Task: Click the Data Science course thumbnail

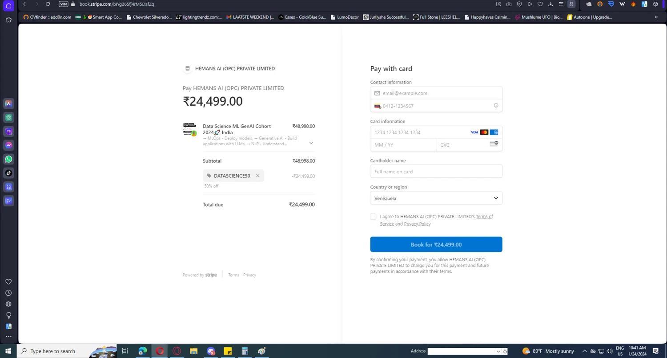Action: click(190, 129)
